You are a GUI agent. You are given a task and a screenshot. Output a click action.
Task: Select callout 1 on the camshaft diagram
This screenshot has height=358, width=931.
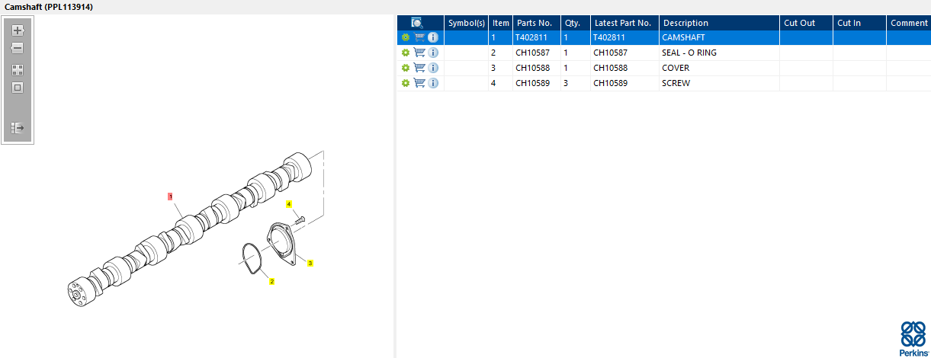point(172,196)
